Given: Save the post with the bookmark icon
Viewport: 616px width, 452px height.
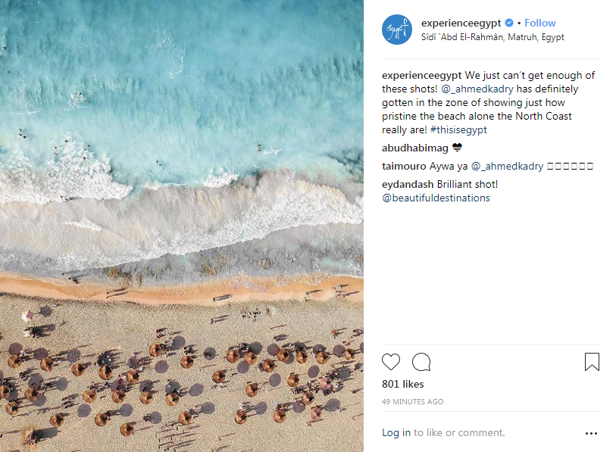Looking at the screenshot, I should (592, 362).
